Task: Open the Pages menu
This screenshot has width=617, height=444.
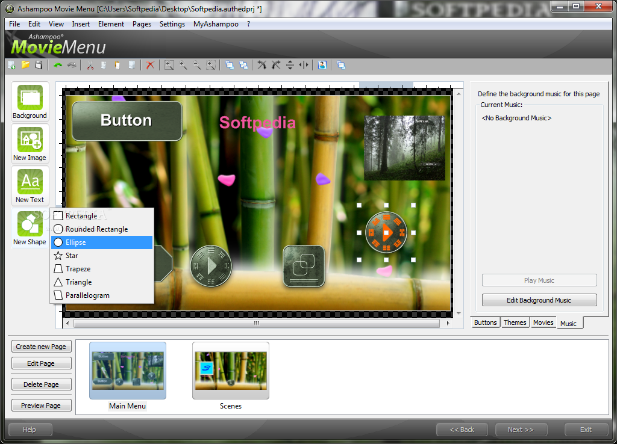Action: (x=142, y=24)
